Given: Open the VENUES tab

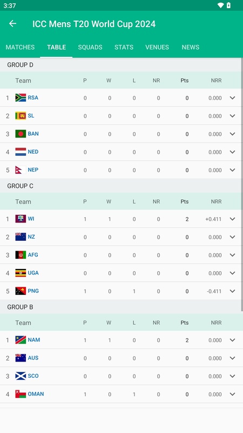Looking at the screenshot, I should (157, 47).
